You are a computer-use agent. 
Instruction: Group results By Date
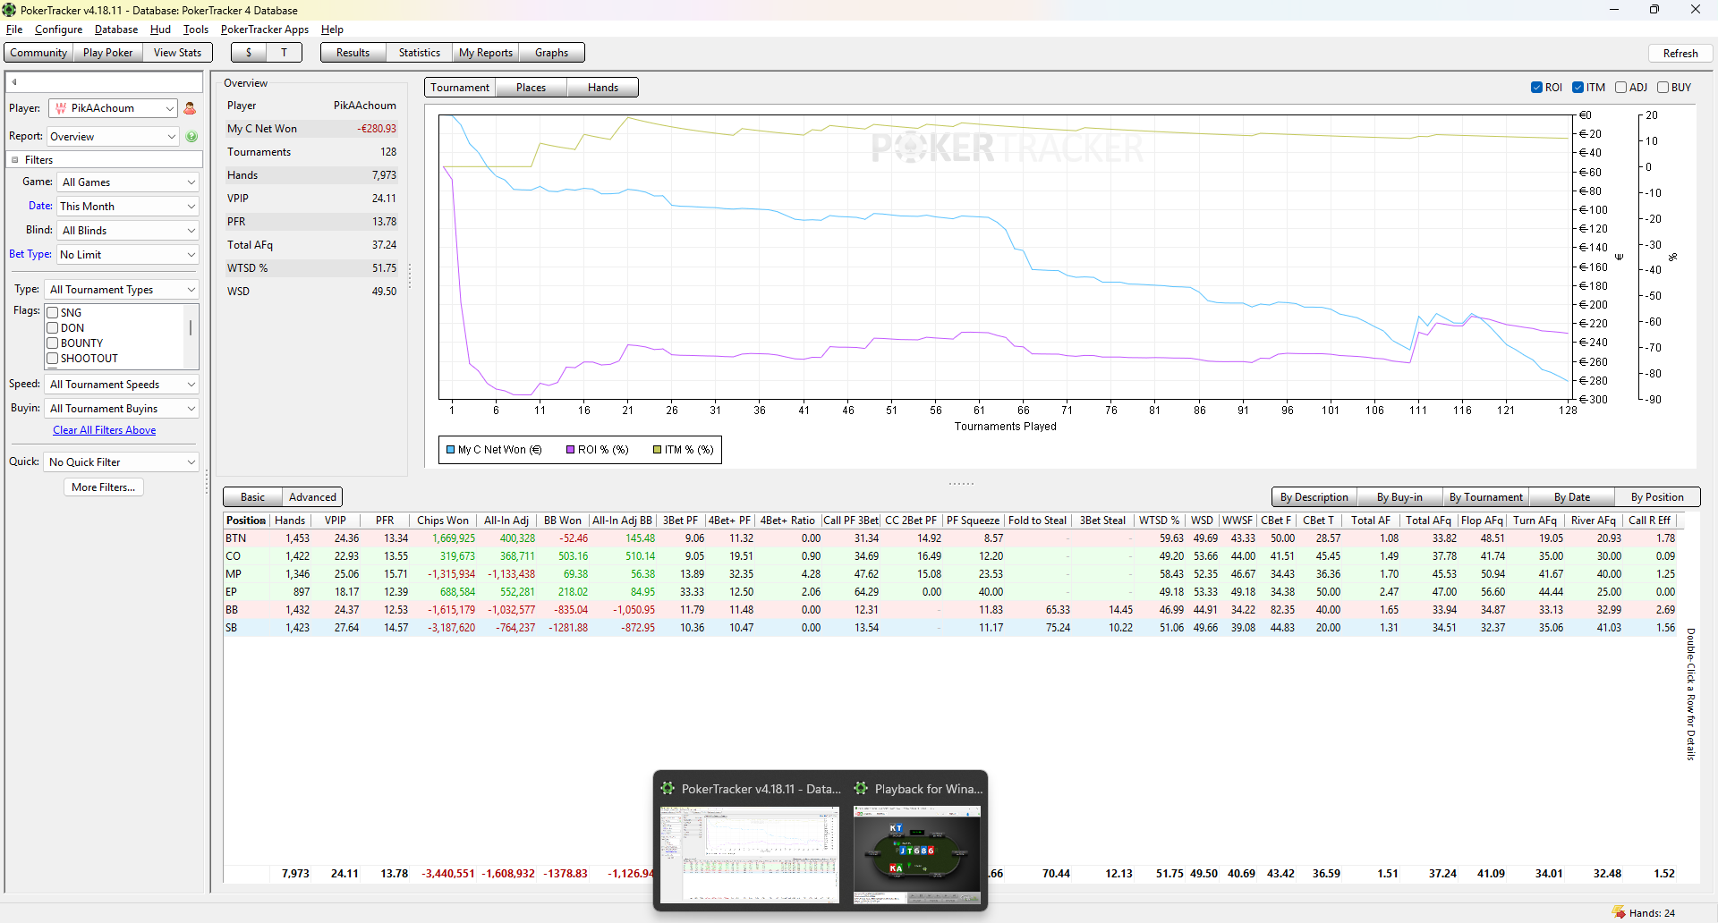pos(1572,497)
